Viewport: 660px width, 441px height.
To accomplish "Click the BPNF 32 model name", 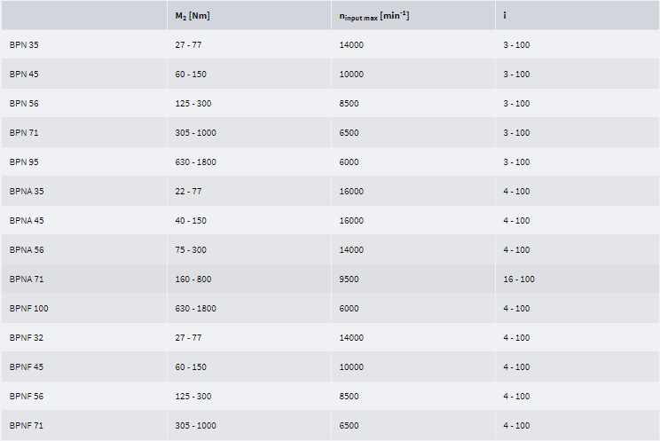I will coord(27,337).
